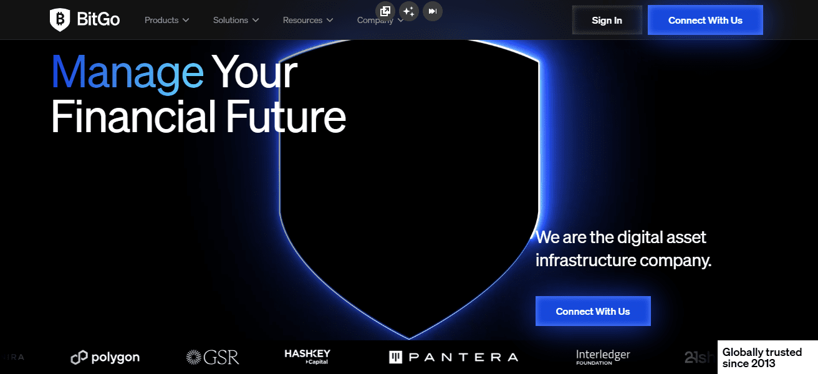This screenshot has height=374, width=818.
Task: Open the Solutions menu
Action: tap(236, 20)
